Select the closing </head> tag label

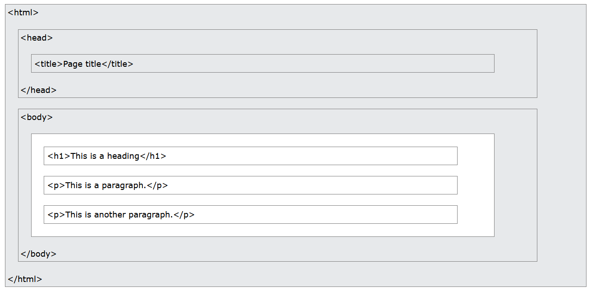(x=38, y=90)
